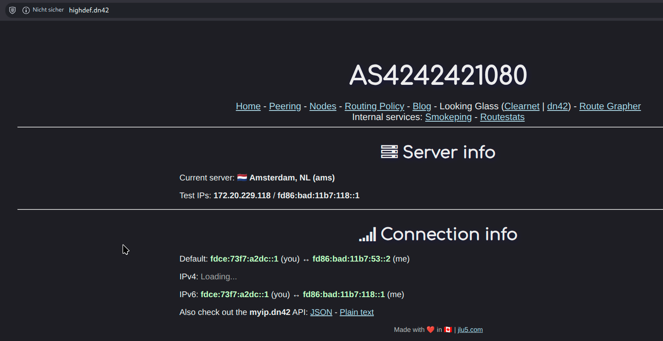Open the Smokeping internal service
This screenshot has height=341, width=663.
tap(448, 117)
